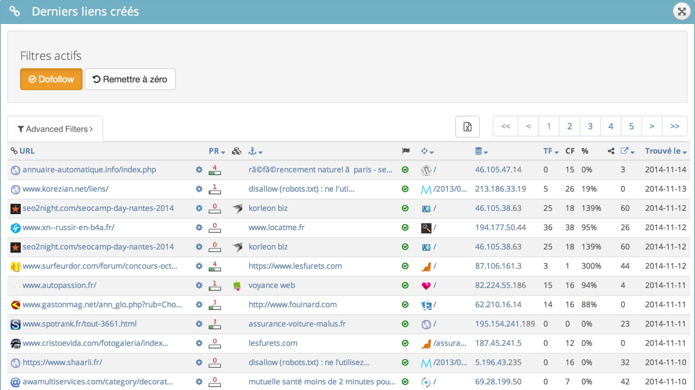Image resolution: width=695 pixels, height=390 pixels.
Task: Click percentage column header on result list
Action: (585, 151)
